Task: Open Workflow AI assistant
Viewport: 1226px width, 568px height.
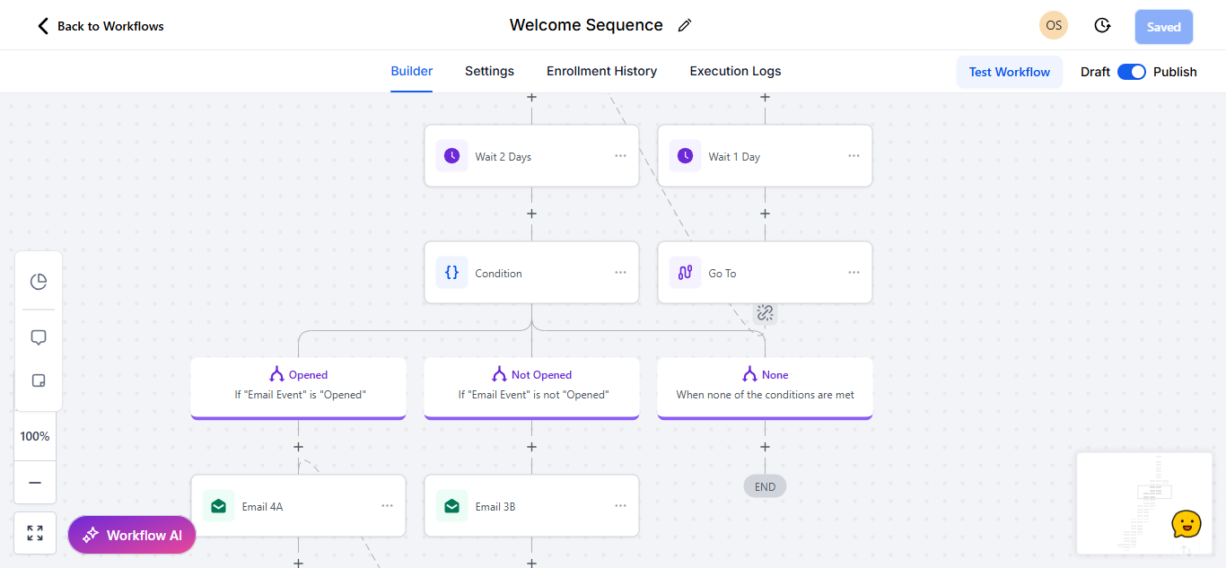Action: point(132,535)
